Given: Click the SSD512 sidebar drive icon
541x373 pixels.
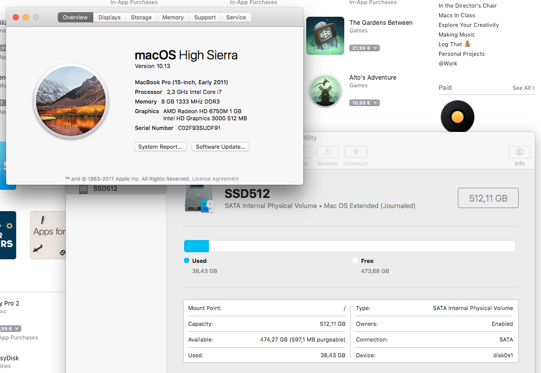Looking at the screenshot, I should [x=83, y=189].
